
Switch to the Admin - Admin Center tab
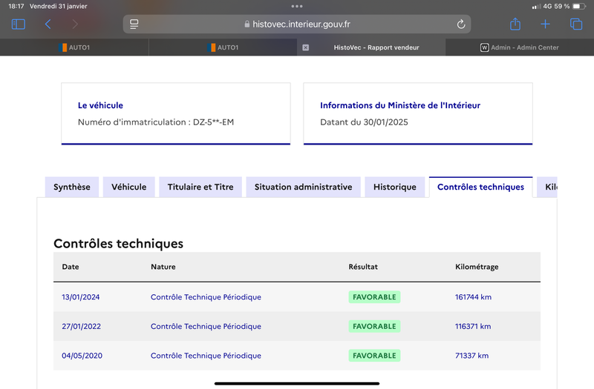point(520,47)
